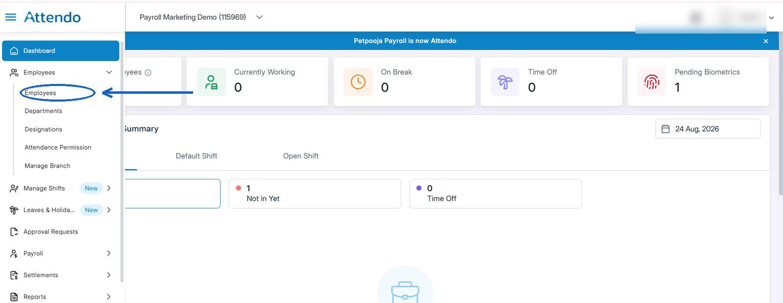Image resolution: width=783 pixels, height=303 pixels.
Task: Open the hamburger menu icon
Action: pyautogui.click(x=11, y=17)
